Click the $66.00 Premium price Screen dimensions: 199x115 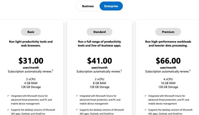pyautogui.click(x=168, y=61)
